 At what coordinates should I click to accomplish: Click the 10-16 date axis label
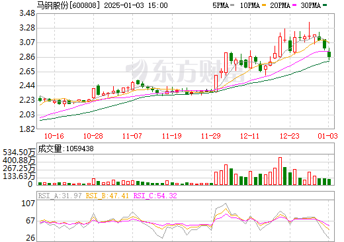pos(54,136)
